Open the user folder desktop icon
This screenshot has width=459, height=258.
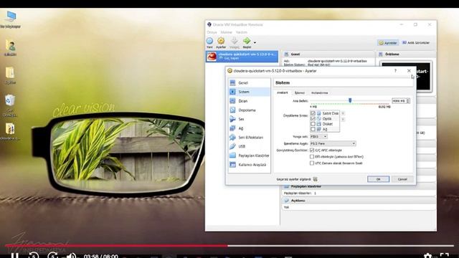pos(10,47)
